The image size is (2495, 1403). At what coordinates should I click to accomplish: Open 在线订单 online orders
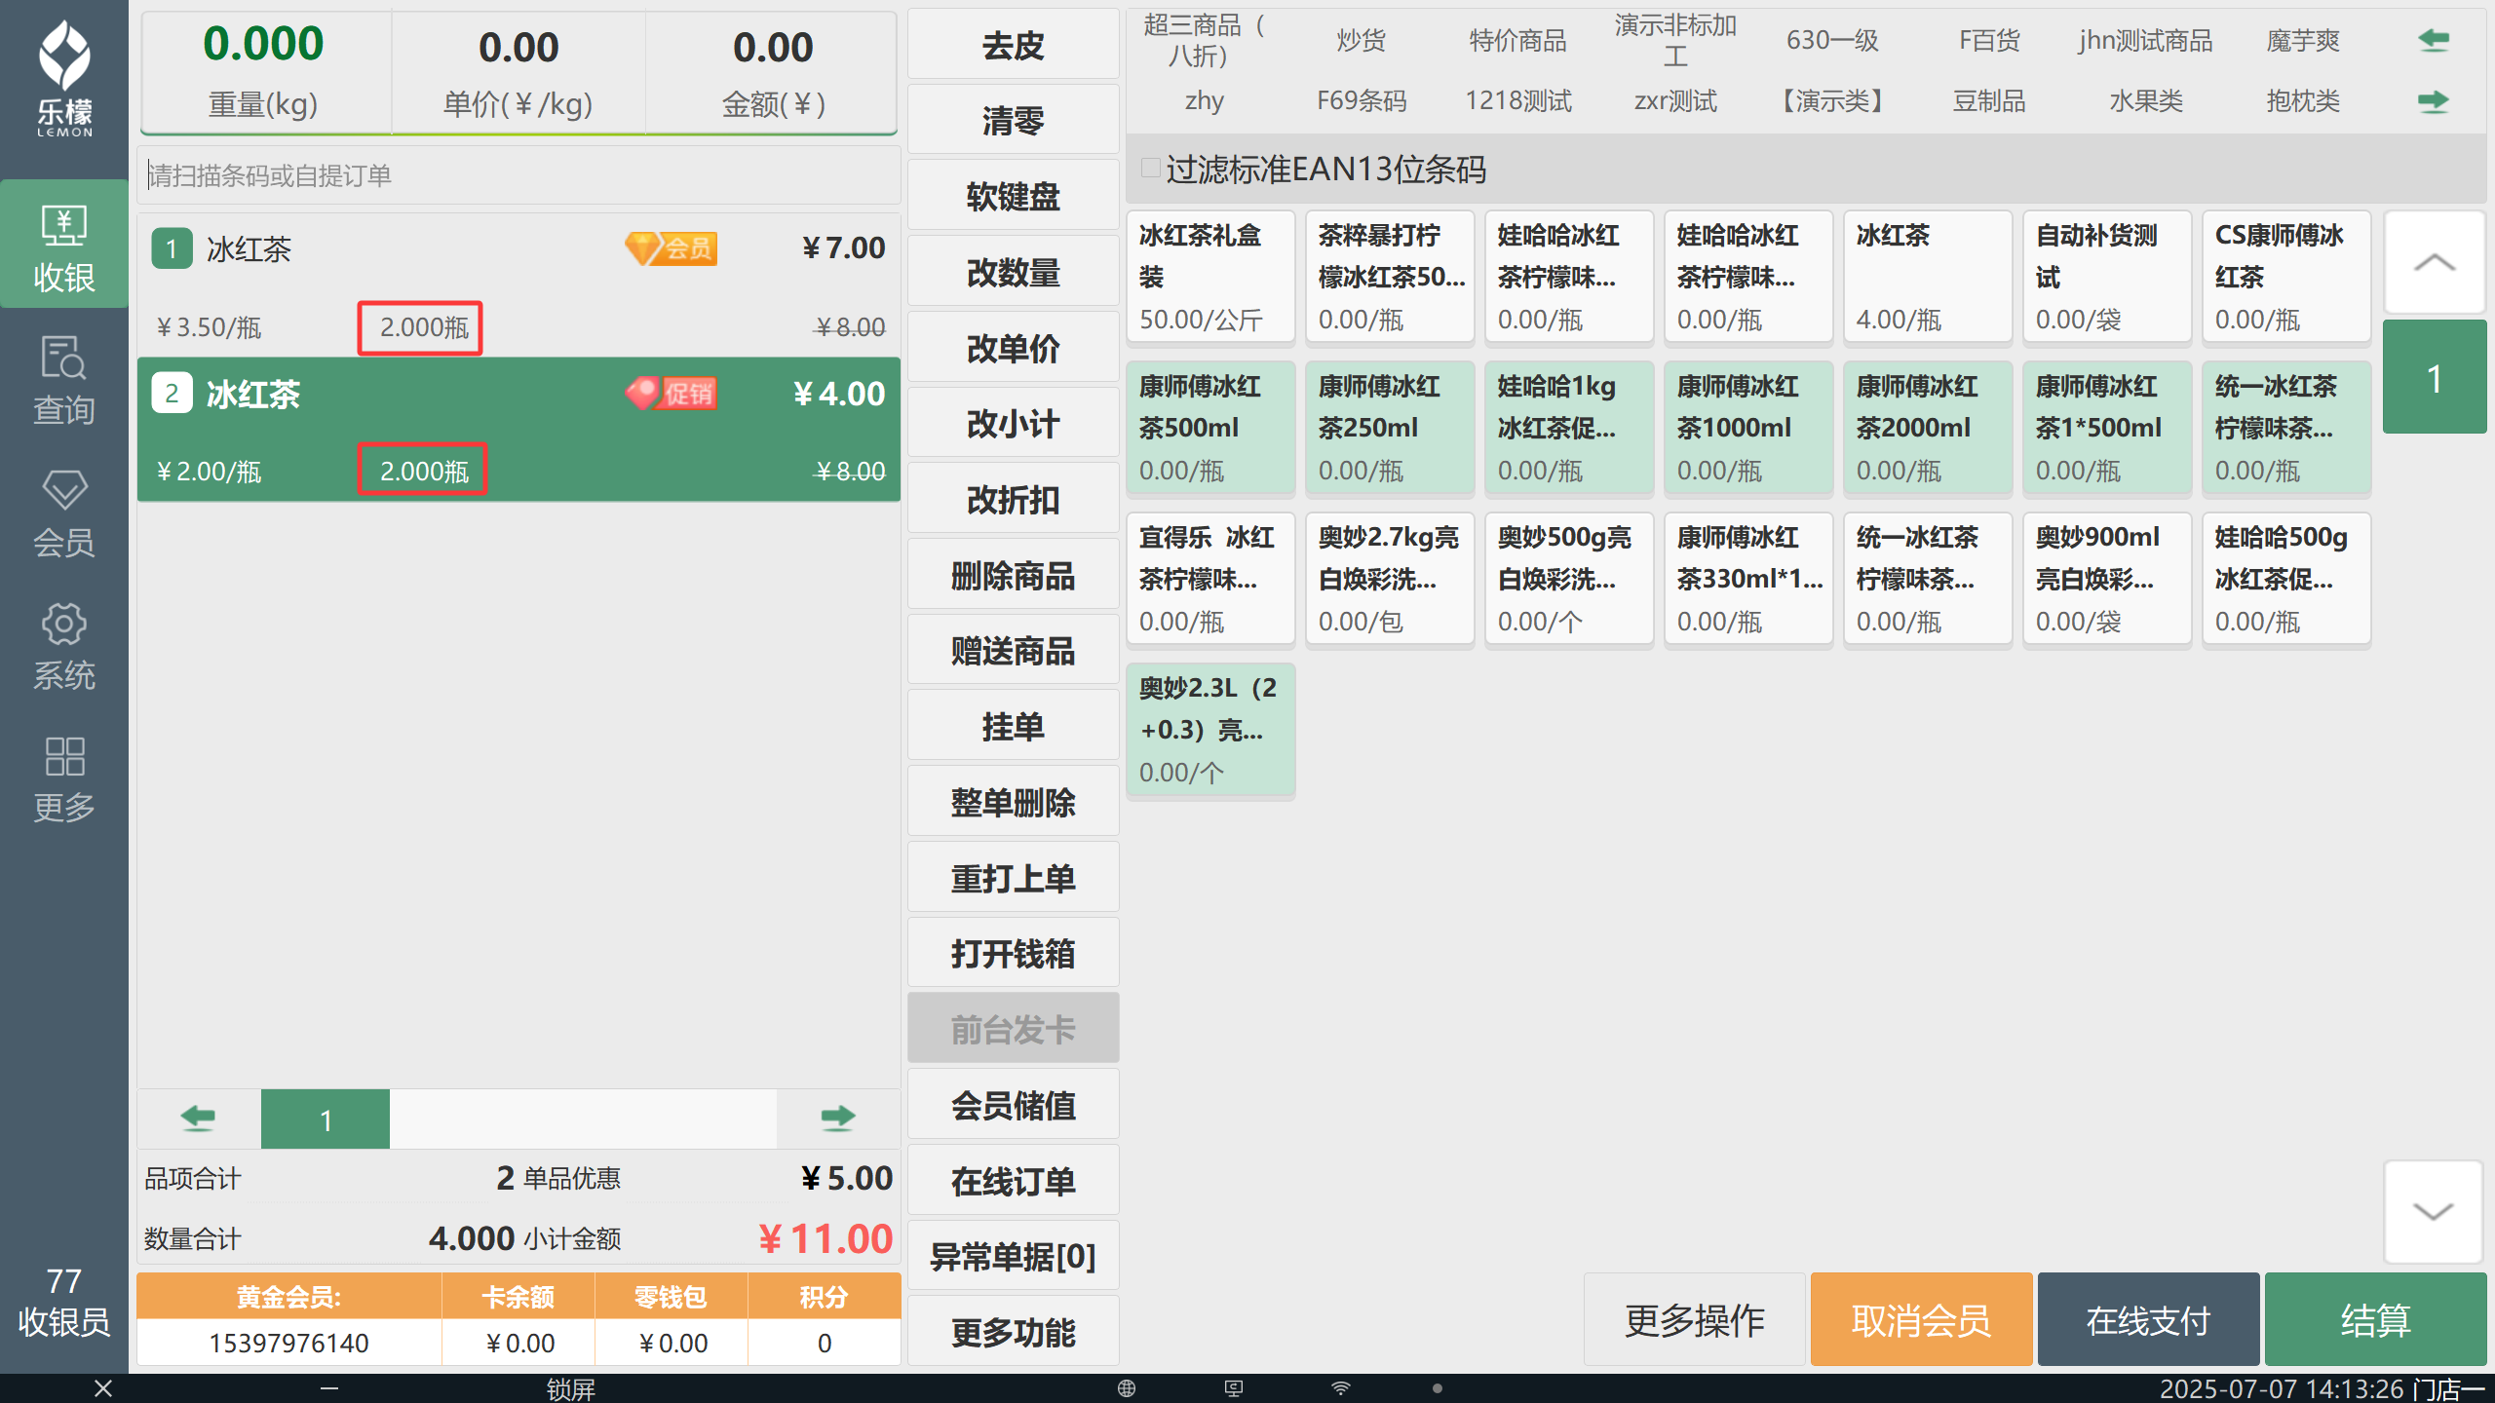(1014, 1181)
